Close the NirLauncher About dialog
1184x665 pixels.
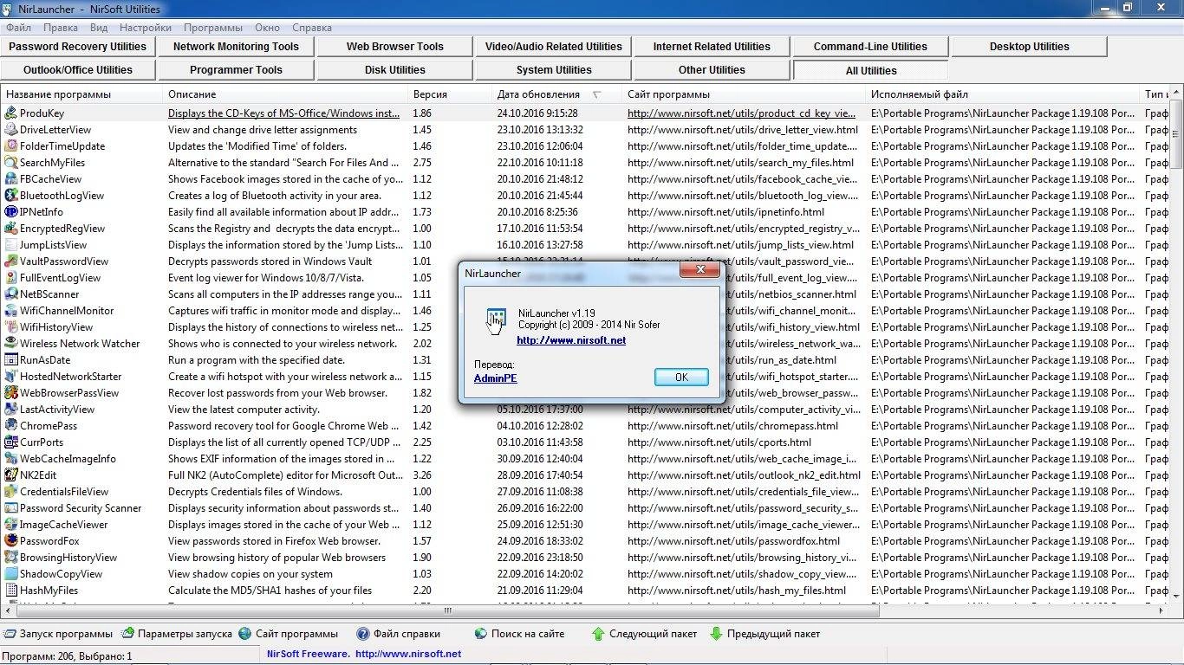[x=699, y=271]
